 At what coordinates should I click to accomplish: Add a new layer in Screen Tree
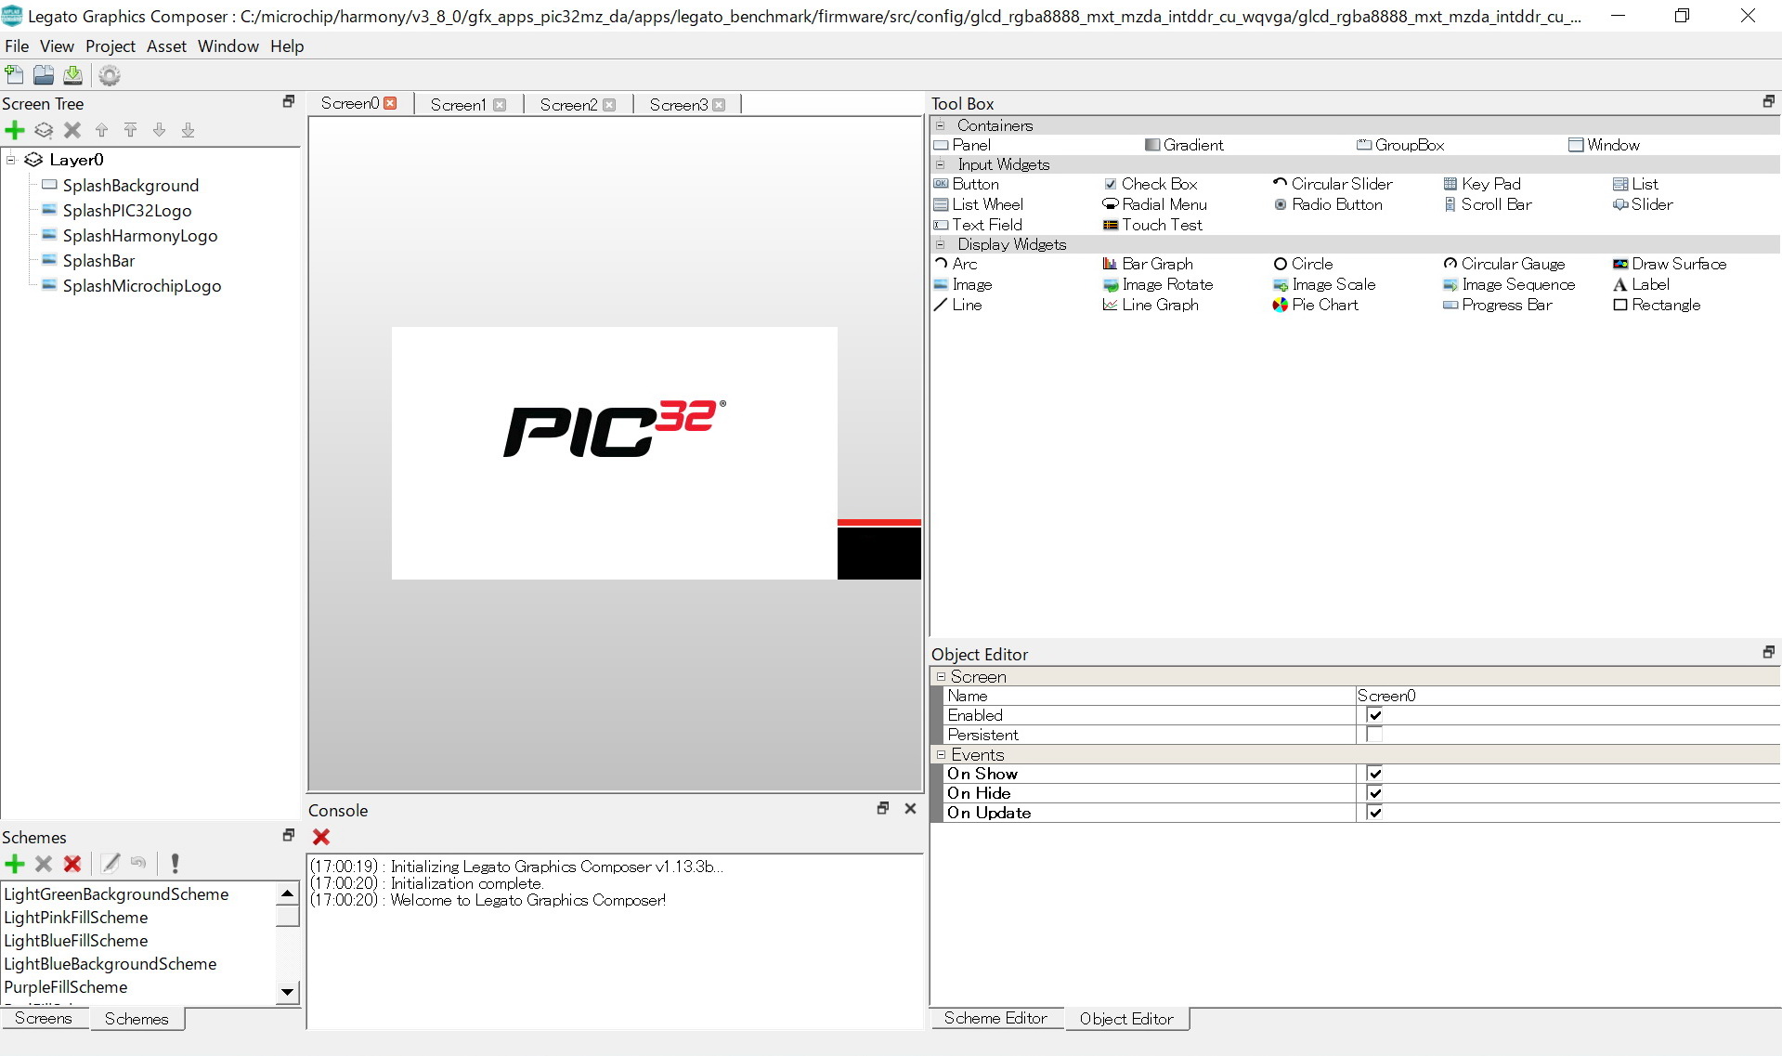[43, 130]
